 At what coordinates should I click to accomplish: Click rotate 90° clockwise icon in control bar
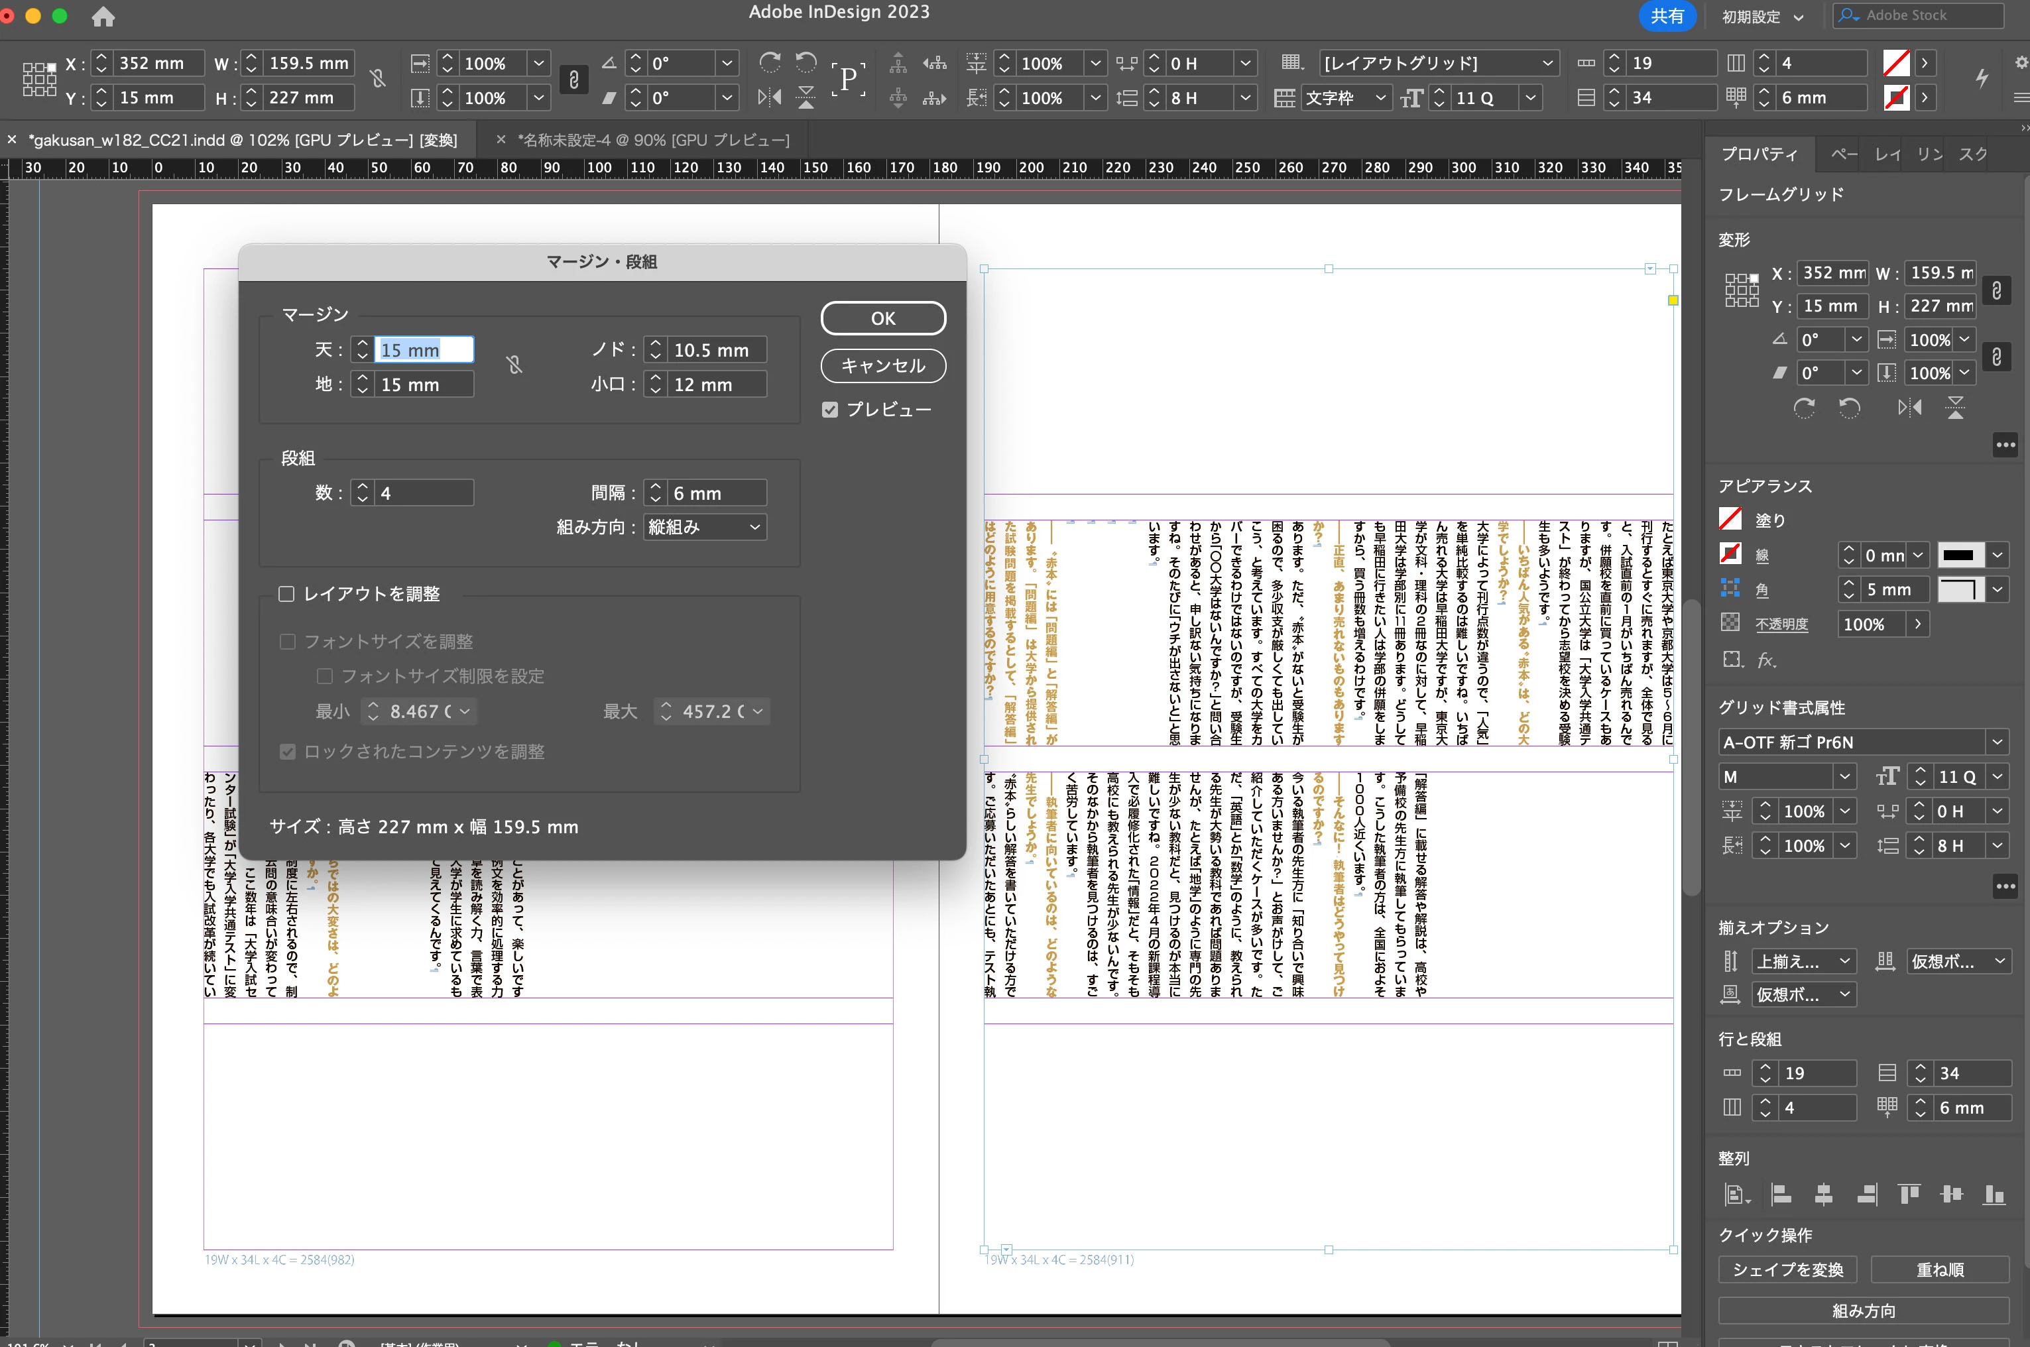pyautogui.click(x=770, y=63)
